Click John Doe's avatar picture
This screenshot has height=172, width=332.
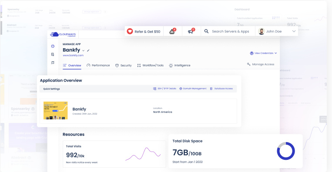click(261, 31)
